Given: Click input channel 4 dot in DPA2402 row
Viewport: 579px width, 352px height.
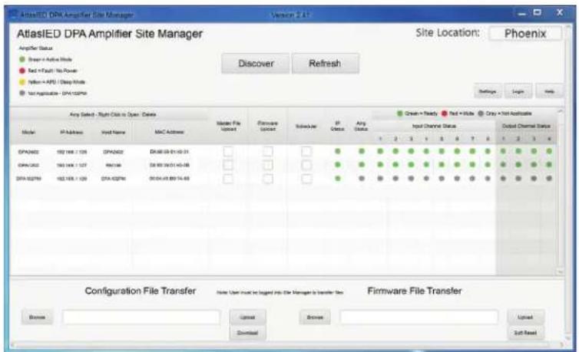Looking at the screenshot, I should [x=426, y=151].
